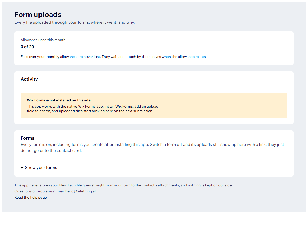Click the 'Every form is on' description paragraph
The height and width of the screenshot is (231, 308).
coord(152,148)
